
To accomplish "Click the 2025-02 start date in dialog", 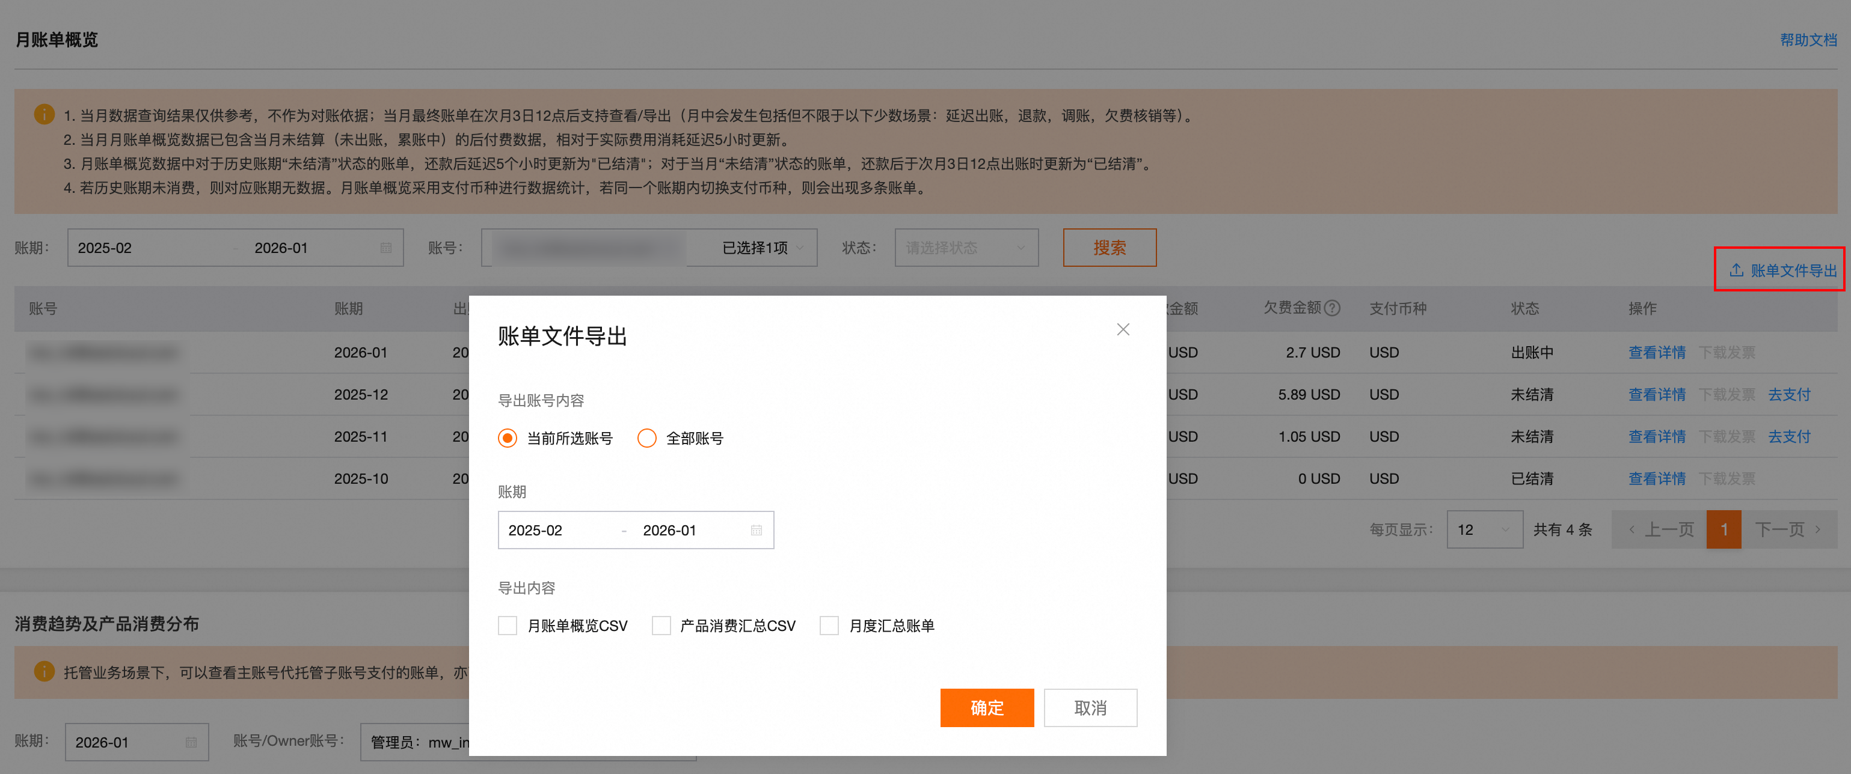I will point(535,531).
